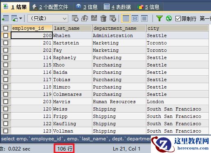
Task: Check the row checkbox for Tobias
Action: 6,80
